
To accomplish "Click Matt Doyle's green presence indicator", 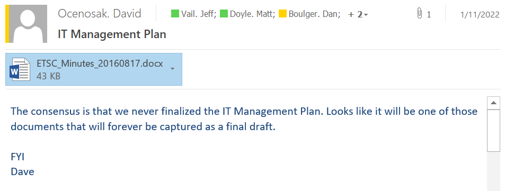I will (x=224, y=14).
